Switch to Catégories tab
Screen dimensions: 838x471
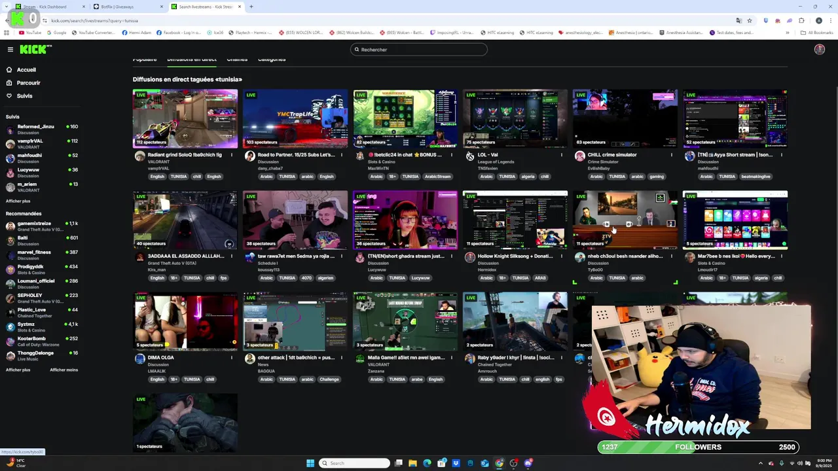pos(272,60)
